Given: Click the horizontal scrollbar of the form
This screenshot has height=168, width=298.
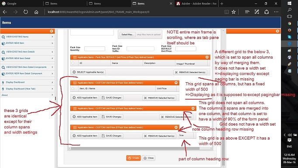Looking at the screenshot, I should click(140, 148).
